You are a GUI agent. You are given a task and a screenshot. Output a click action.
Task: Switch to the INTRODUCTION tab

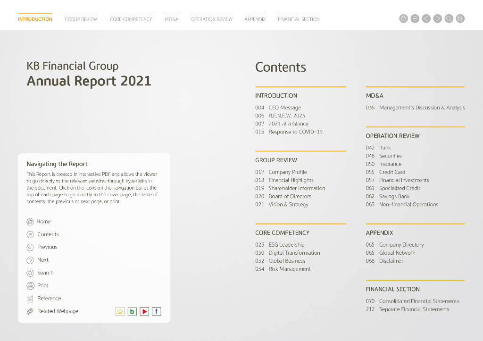pyautogui.click(x=35, y=19)
